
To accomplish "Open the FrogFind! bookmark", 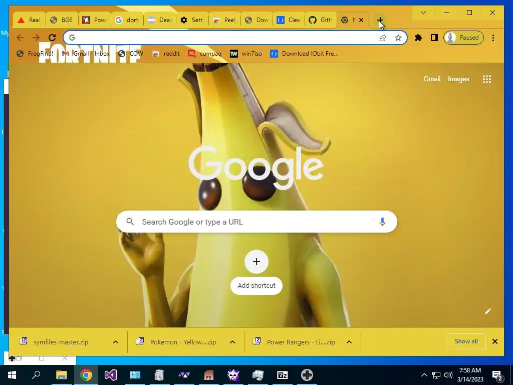I will point(35,54).
